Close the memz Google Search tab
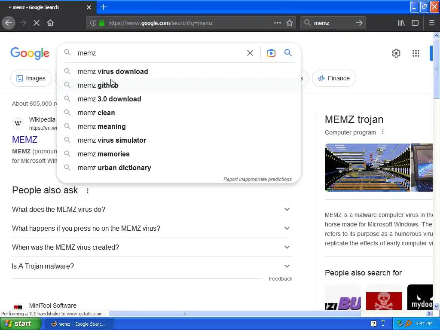440x330 pixels. click(89, 7)
